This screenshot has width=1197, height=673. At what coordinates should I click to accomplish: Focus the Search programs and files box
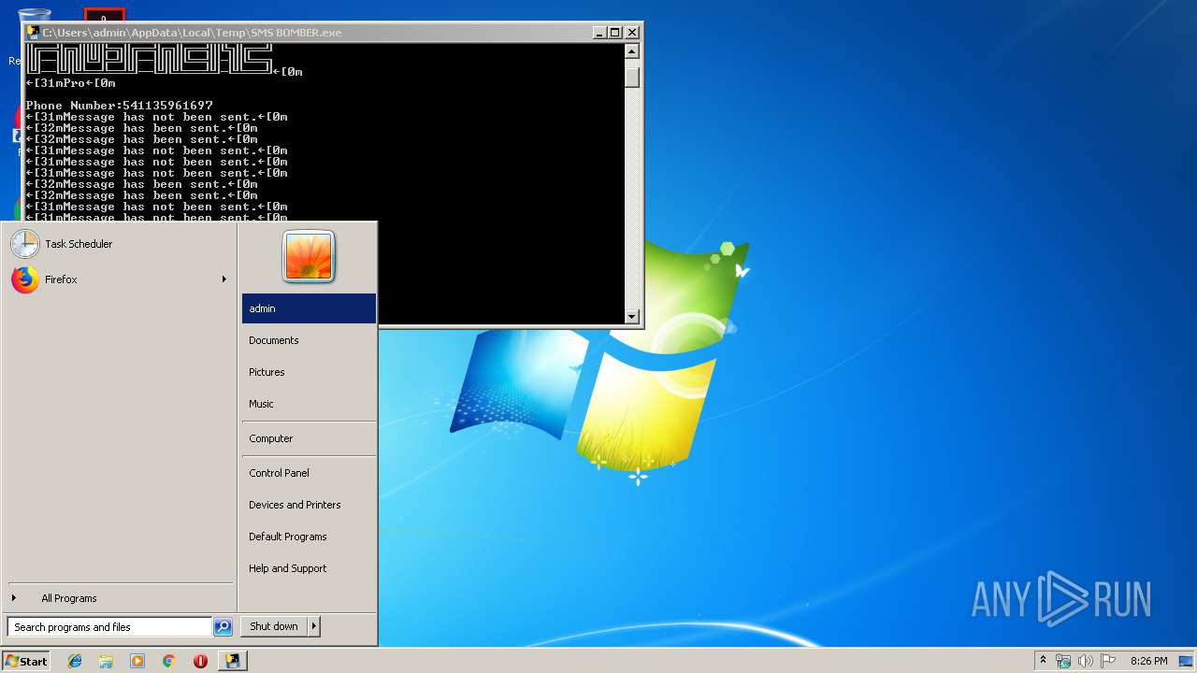(x=109, y=627)
